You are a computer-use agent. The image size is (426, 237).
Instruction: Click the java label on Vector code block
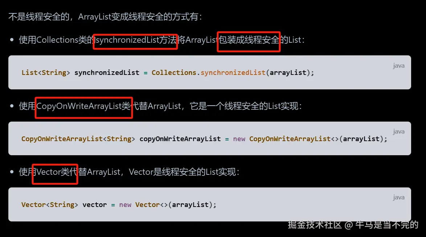(398, 197)
